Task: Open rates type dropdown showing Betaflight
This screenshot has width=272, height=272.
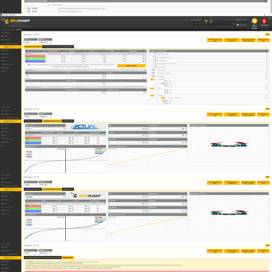Action: pyautogui.click(x=45, y=197)
